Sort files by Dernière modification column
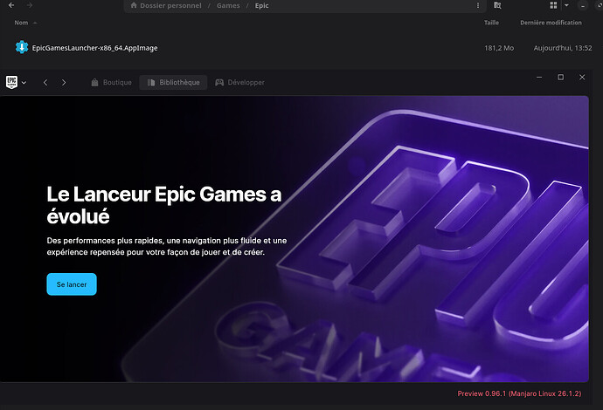The width and height of the screenshot is (603, 410). pyautogui.click(x=551, y=23)
